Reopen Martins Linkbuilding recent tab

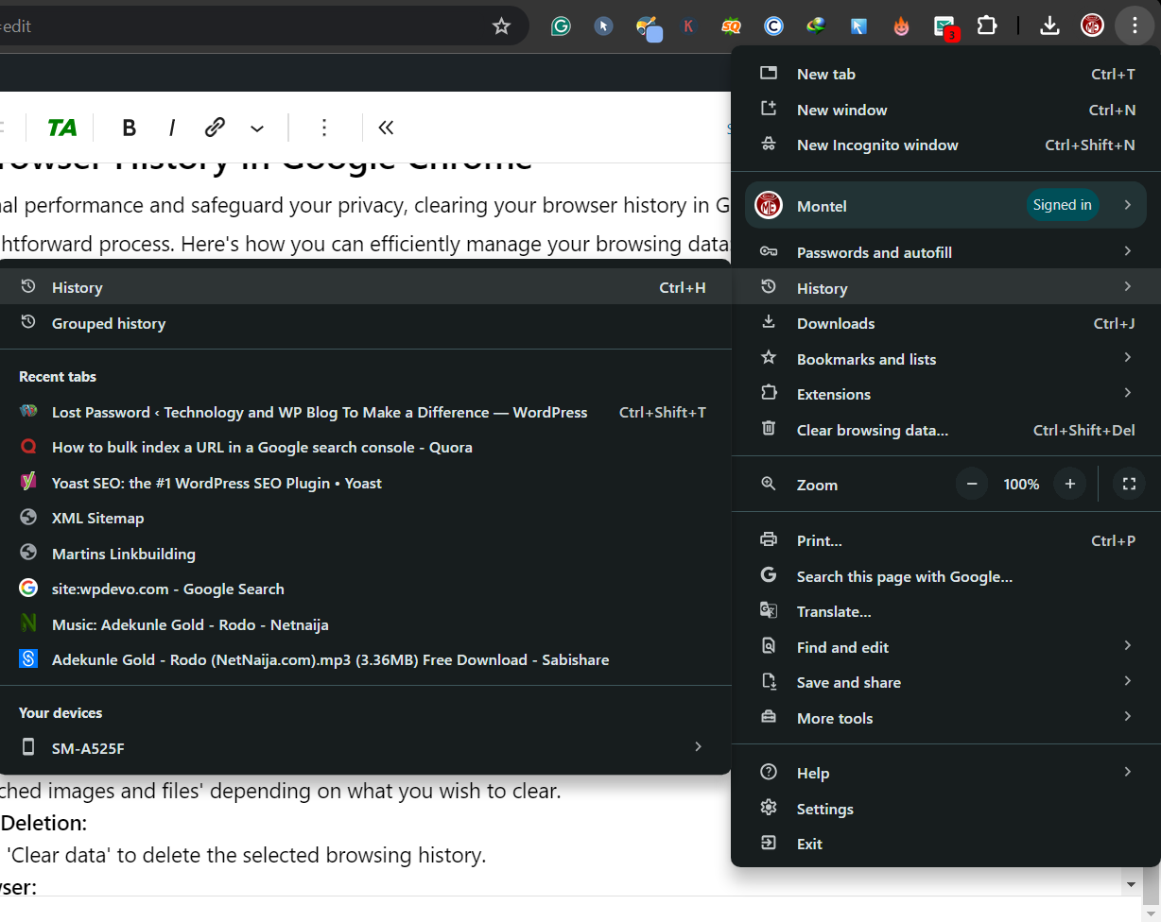[x=365, y=554]
